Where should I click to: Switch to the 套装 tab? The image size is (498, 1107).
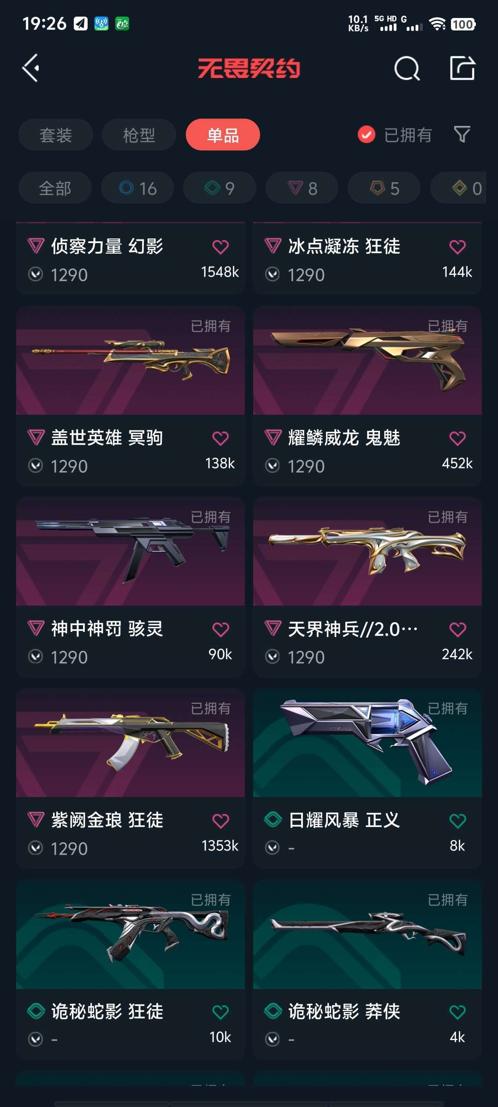point(56,135)
